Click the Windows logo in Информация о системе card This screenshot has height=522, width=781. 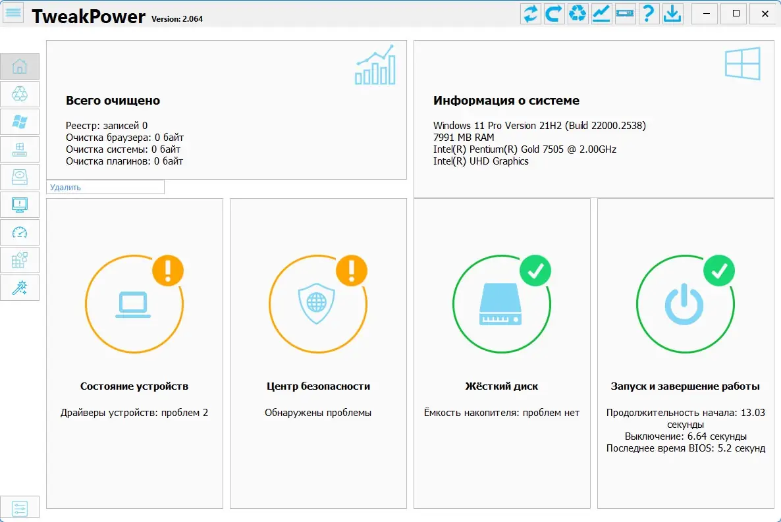pyautogui.click(x=743, y=64)
